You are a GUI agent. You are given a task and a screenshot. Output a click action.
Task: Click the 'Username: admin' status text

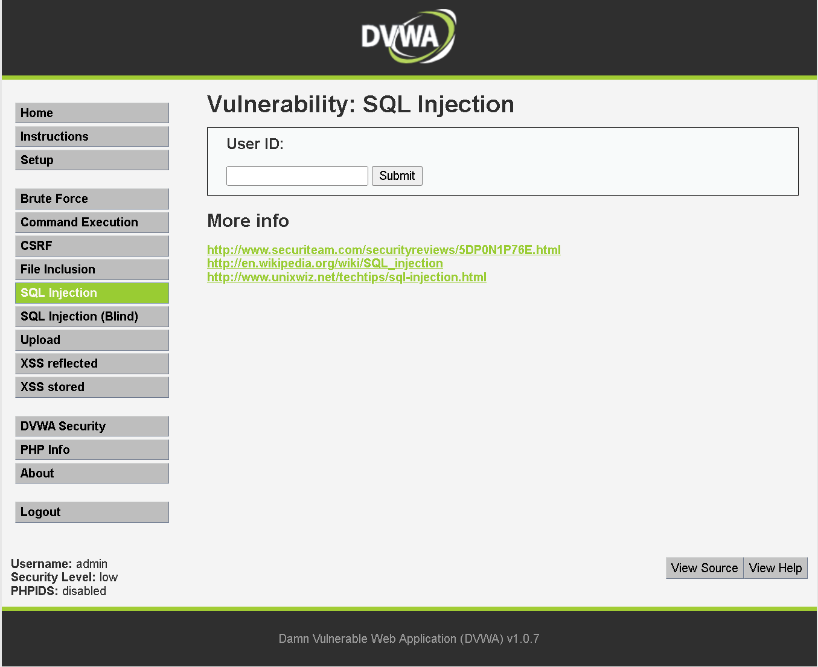pos(59,564)
